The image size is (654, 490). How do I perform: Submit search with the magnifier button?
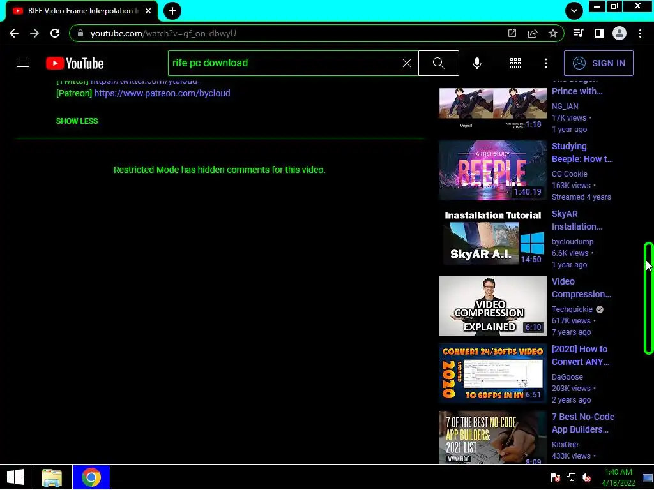(439, 63)
